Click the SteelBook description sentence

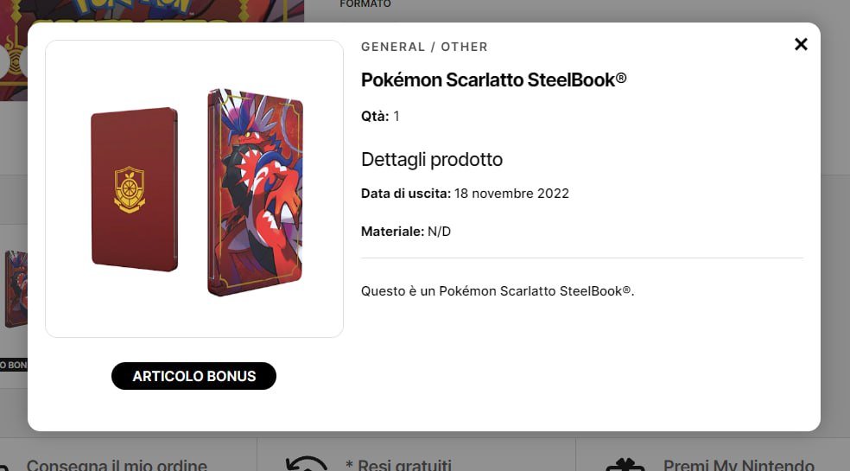point(498,291)
